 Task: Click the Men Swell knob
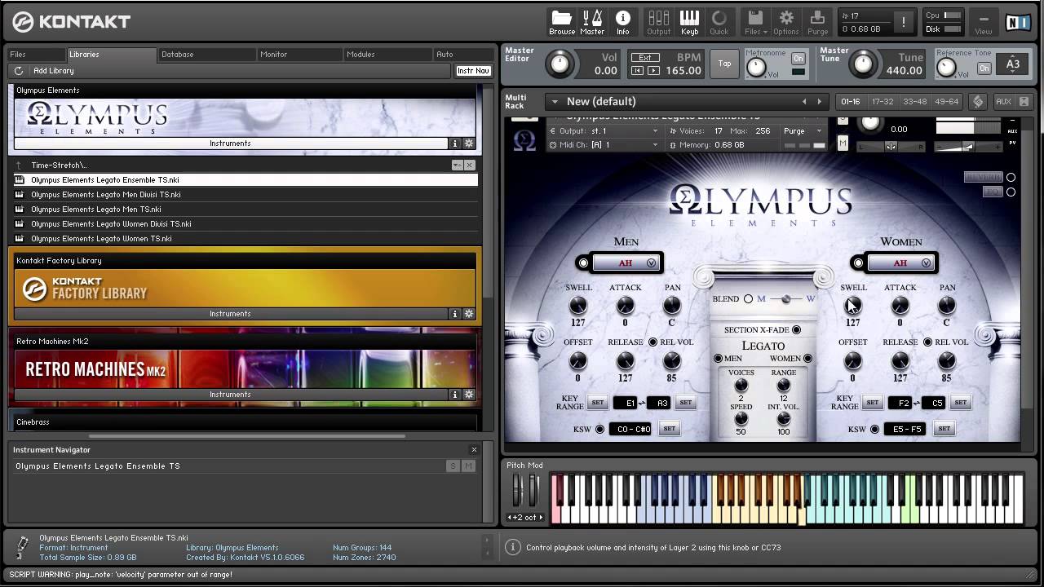[577, 306]
